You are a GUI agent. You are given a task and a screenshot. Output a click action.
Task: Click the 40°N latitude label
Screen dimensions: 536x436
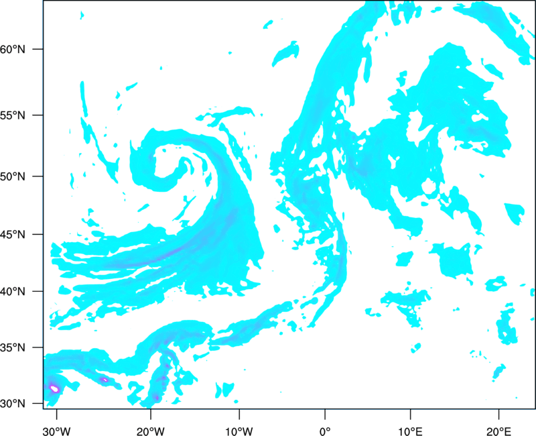13,292
